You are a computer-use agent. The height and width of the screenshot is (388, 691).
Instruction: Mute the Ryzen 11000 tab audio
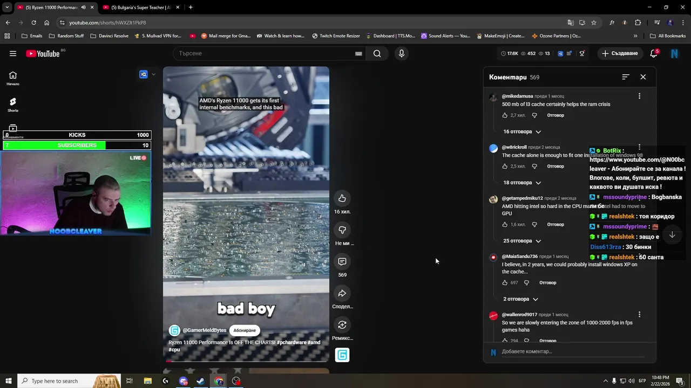[83, 8]
